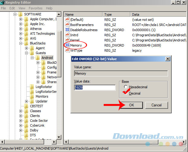Select the DTS registry key

pyautogui.click(x=33, y=135)
